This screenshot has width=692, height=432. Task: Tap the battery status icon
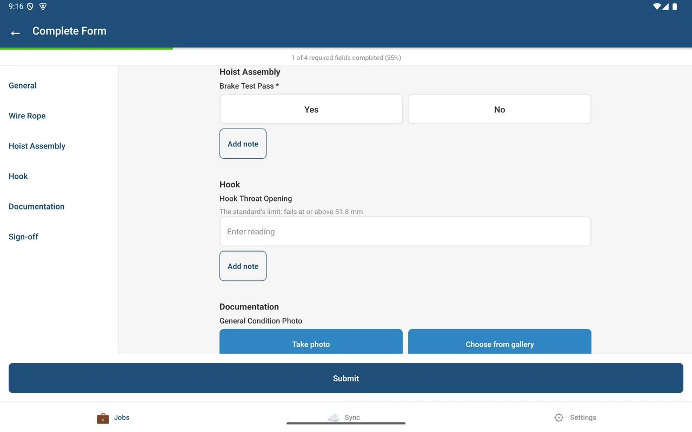click(x=675, y=6)
